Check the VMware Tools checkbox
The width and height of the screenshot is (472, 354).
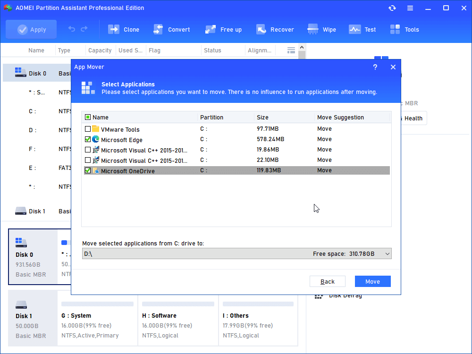point(88,129)
